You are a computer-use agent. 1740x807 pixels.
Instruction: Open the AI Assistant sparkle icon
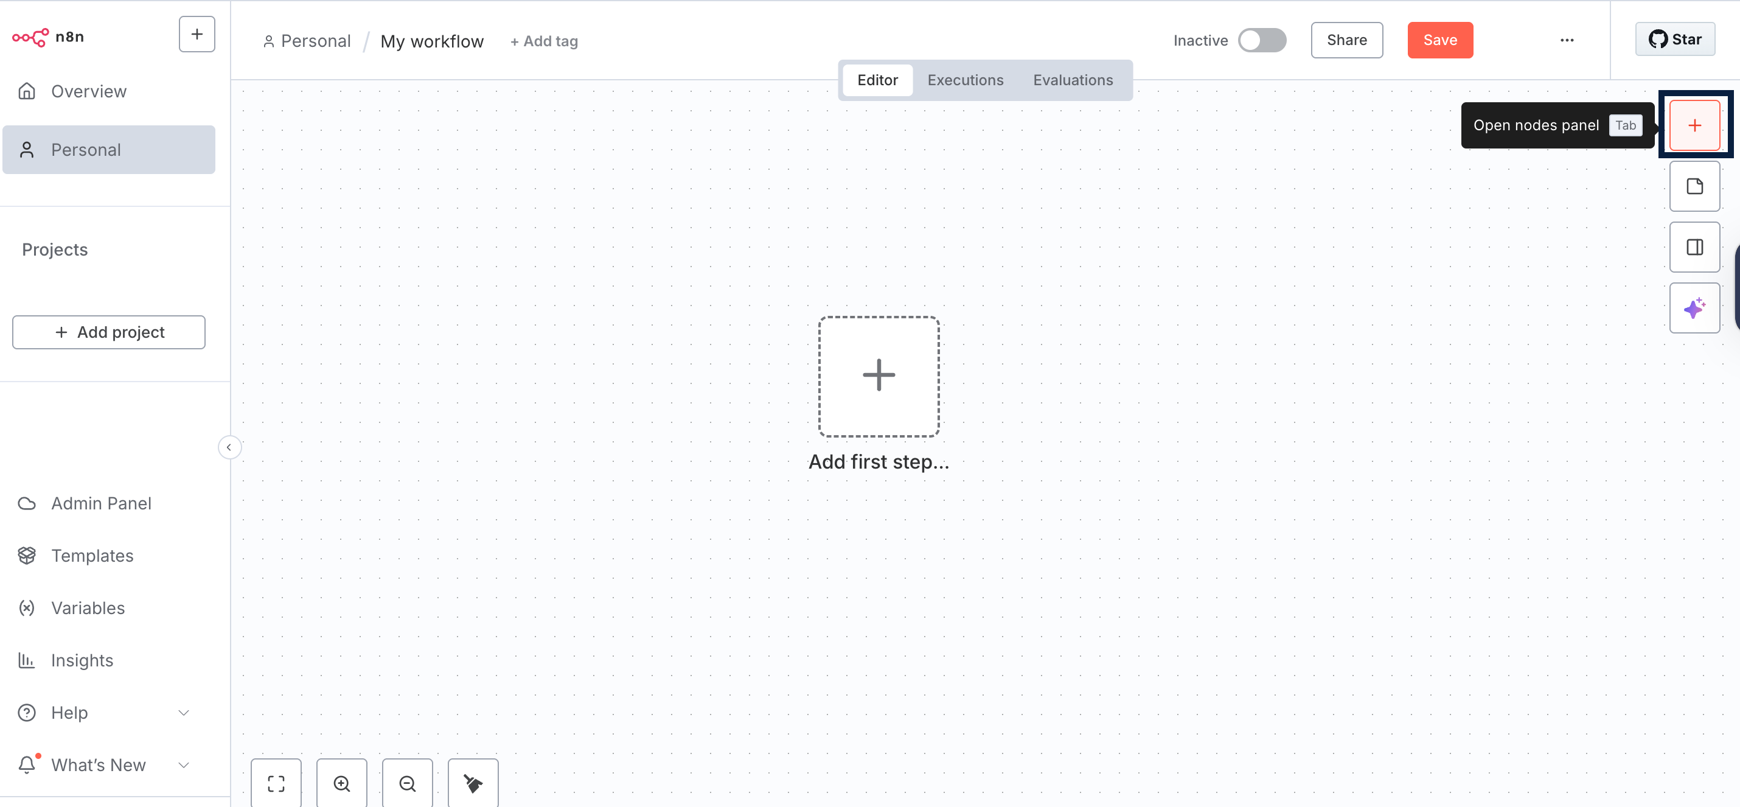[x=1695, y=308]
